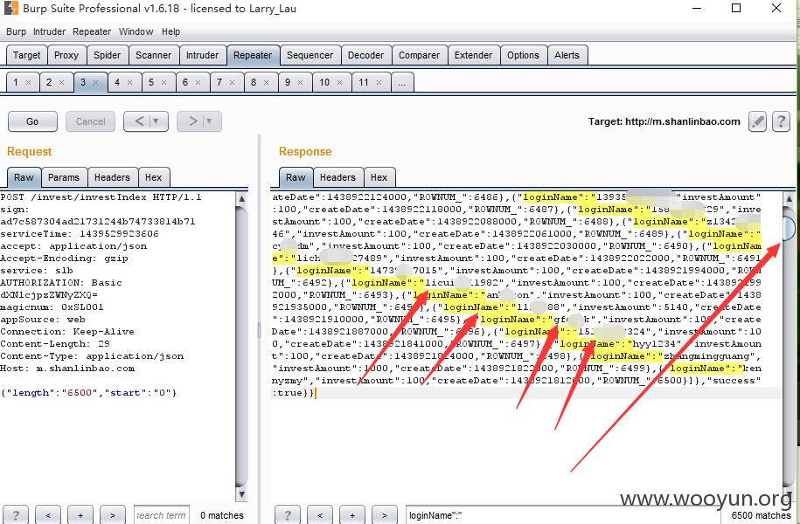The height and width of the screenshot is (524, 800).
Task: Edit target with the pencil icon
Action: [757, 121]
